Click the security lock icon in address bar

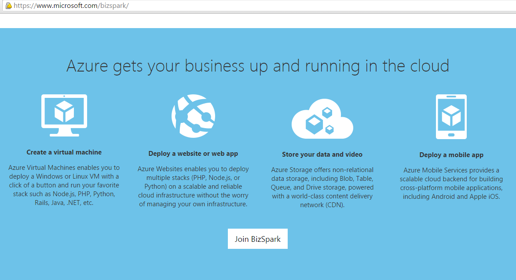pos(8,6)
